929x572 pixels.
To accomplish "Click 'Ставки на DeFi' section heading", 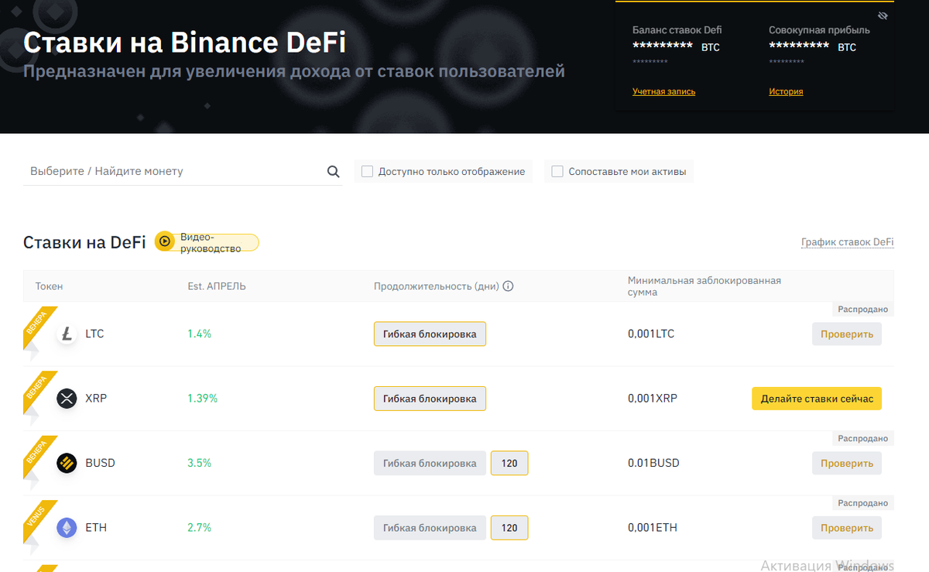I will [84, 242].
